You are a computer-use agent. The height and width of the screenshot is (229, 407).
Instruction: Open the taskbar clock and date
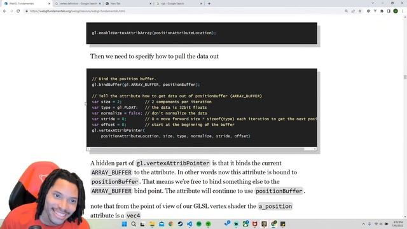397,224
